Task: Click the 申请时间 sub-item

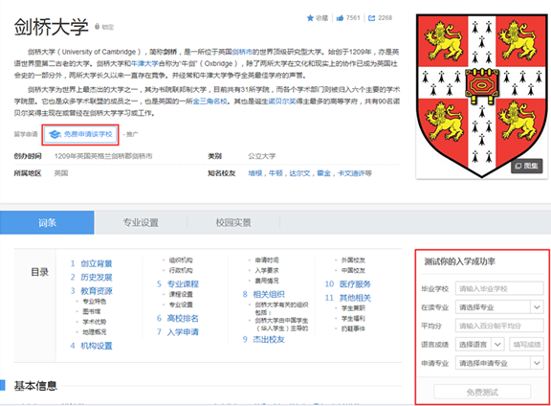Action: point(267,260)
